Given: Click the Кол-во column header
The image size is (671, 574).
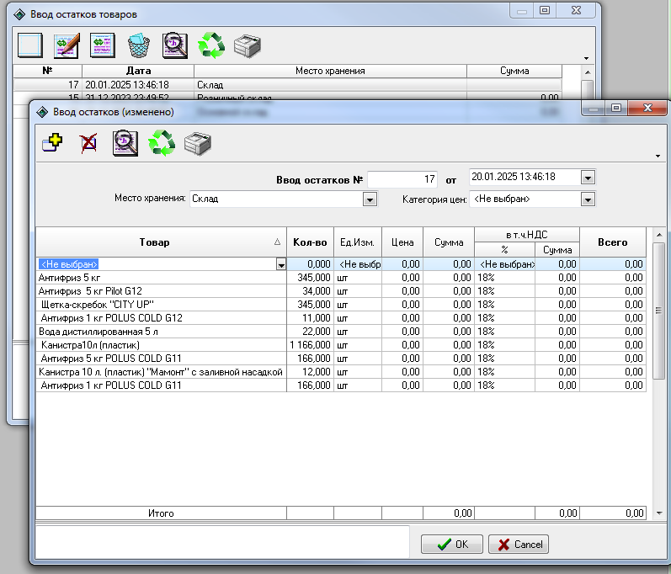Looking at the screenshot, I should coord(311,242).
